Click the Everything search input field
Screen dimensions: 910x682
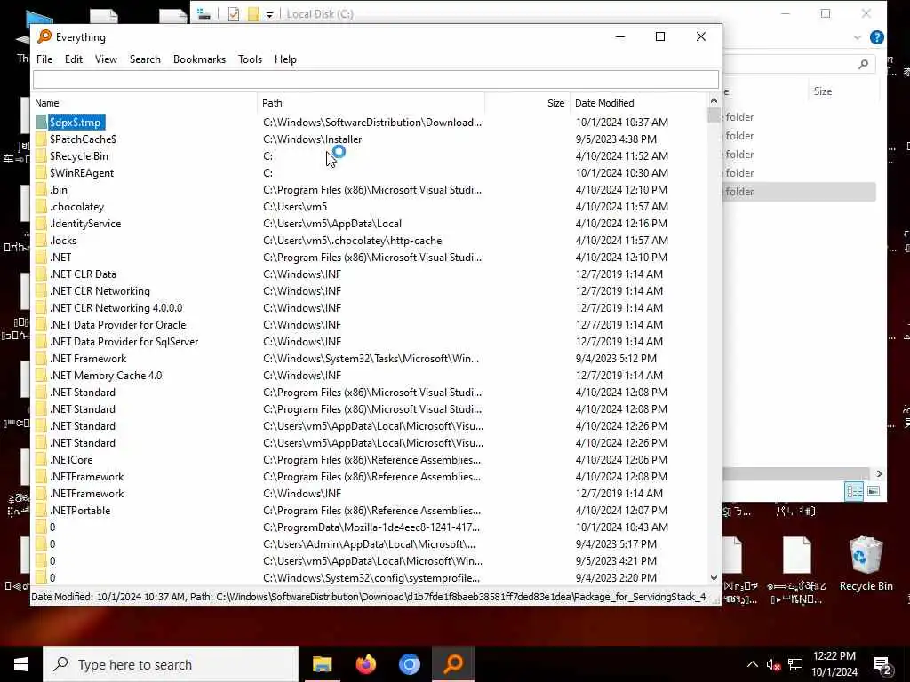376,79
